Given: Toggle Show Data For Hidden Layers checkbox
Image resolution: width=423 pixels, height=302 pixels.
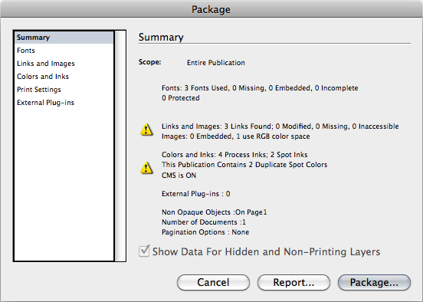Looking at the screenshot, I should pos(144,251).
